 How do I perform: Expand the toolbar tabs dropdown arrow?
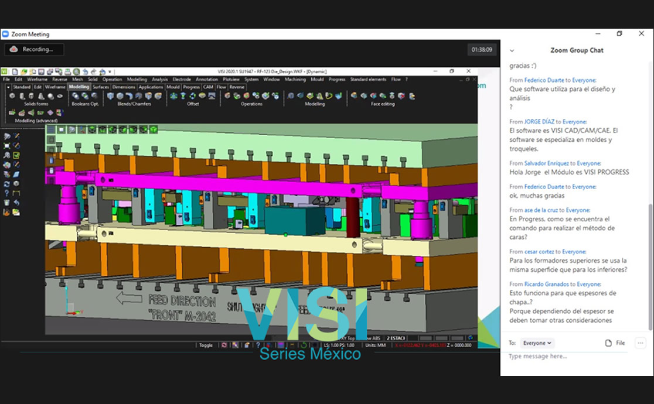coord(8,87)
